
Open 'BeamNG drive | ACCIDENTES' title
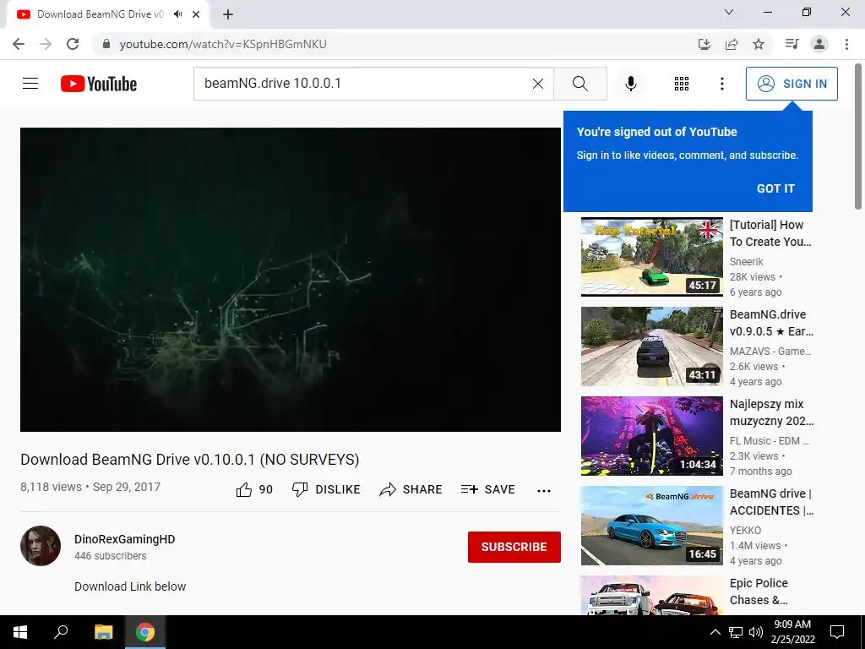tap(771, 502)
